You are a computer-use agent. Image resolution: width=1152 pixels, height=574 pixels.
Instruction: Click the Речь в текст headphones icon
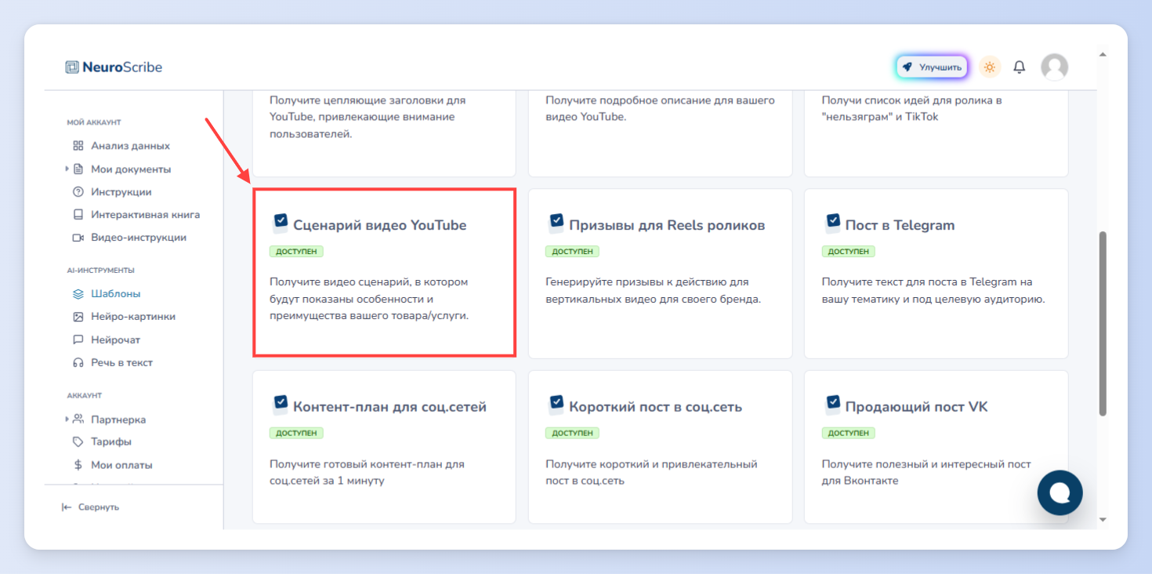[x=78, y=362]
